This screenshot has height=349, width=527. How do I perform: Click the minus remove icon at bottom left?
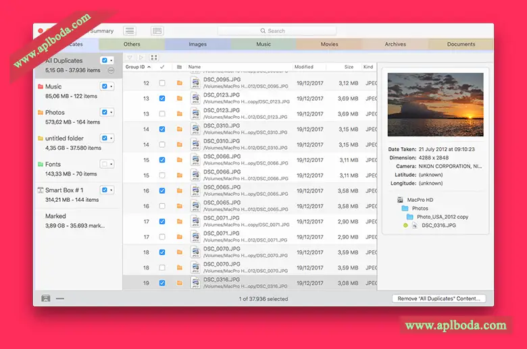60,298
